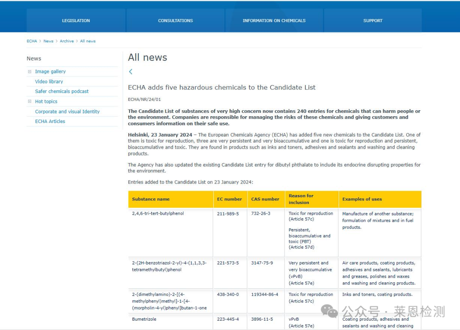Image resolution: width=460 pixels, height=330 pixels.
Task: Open the Legislation menu
Action: [76, 20]
